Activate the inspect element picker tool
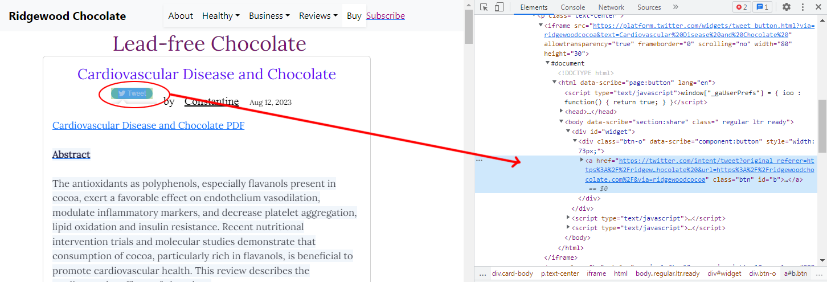Viewport: 827px width, 282px height. pos(484,7)
